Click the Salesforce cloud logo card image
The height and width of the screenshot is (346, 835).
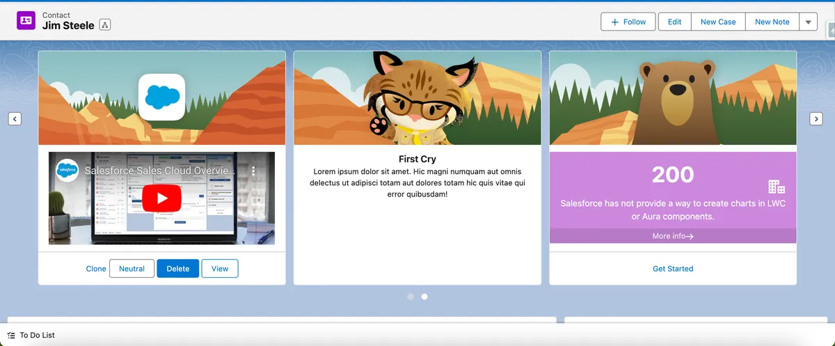pos(161,97)
